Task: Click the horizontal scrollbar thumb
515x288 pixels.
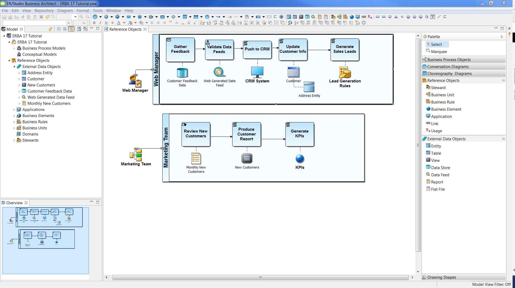Action: point(260,277)
